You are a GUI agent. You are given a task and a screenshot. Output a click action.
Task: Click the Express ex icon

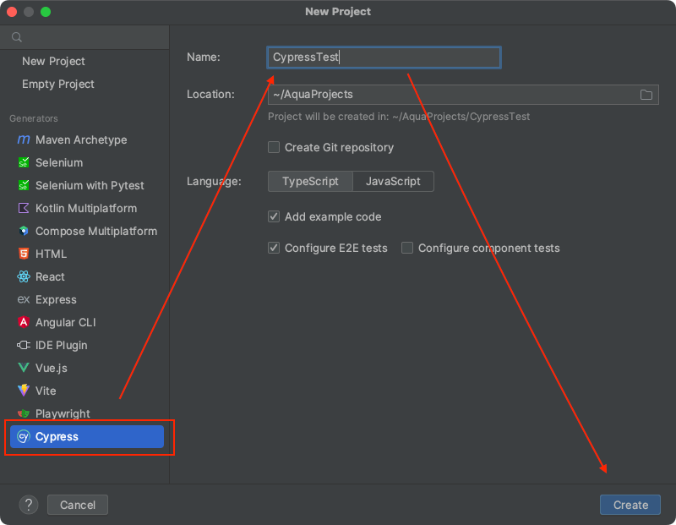[24, 299]
